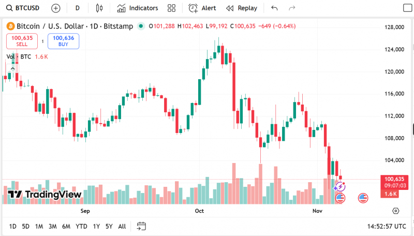Viewport: 414px width, 236px height.
Task: Open the 14:52:57 UTC timezone menu
Action: pyautogui.click(x=387, y=226)
